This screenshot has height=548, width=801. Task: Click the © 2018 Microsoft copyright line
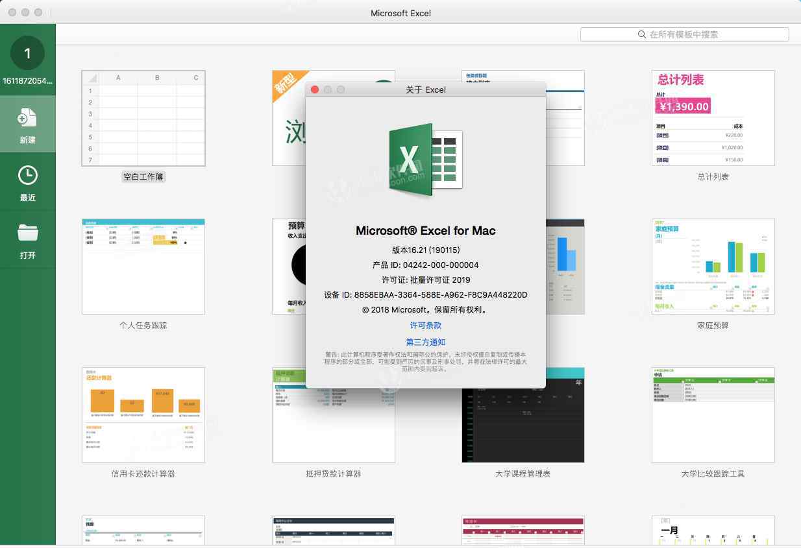click(x=426, y=310)
